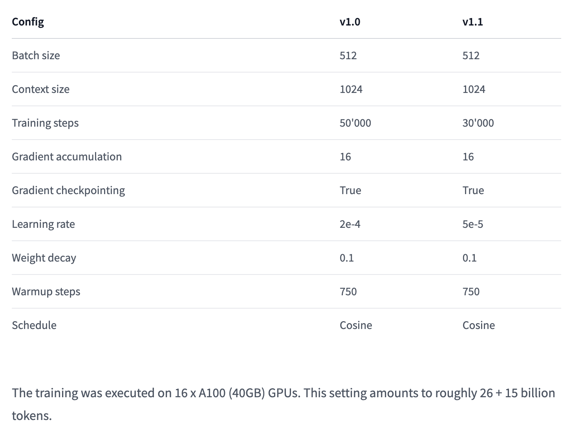Click the v1.1 column header
The image size is (571, 429).
[x=472, y=22]
